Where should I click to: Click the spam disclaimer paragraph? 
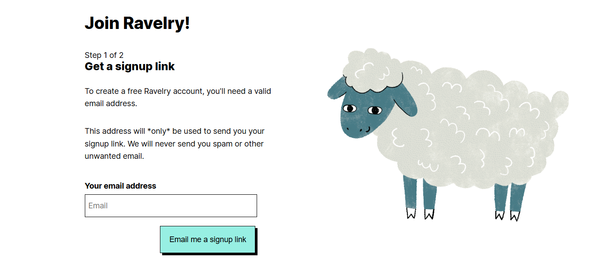pos(174,143)
